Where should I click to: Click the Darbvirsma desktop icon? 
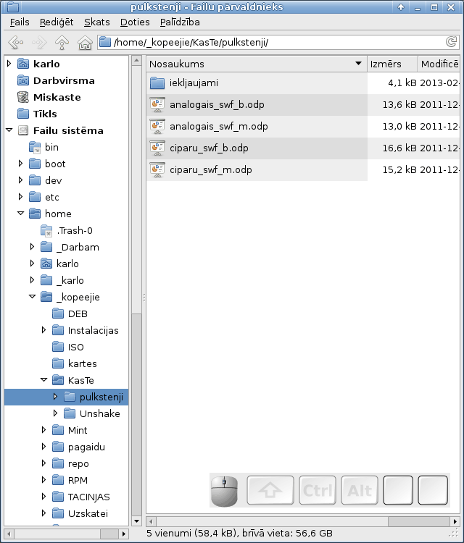point(23,80)
